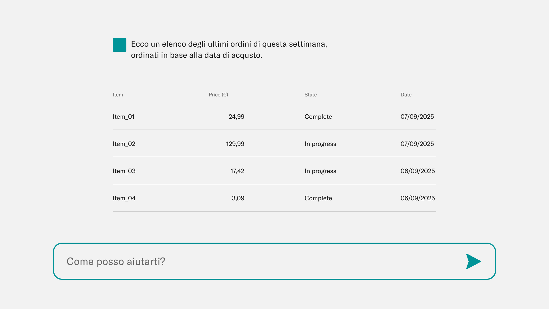Click the 129,99 price cell
This screenshot has height=309, width=549.
pos(235,144)
